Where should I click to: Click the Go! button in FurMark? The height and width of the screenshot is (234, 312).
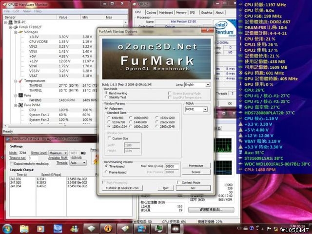[x=193, y=188]
